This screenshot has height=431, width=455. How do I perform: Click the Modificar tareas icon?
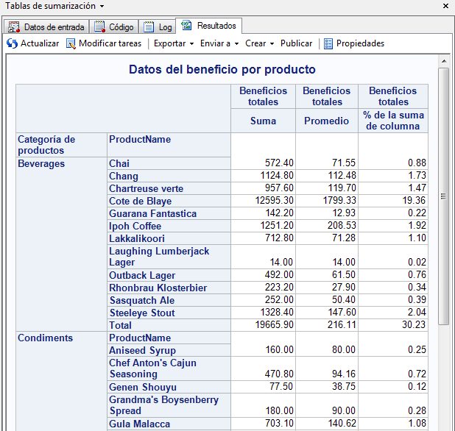click(x=71, y=43)
